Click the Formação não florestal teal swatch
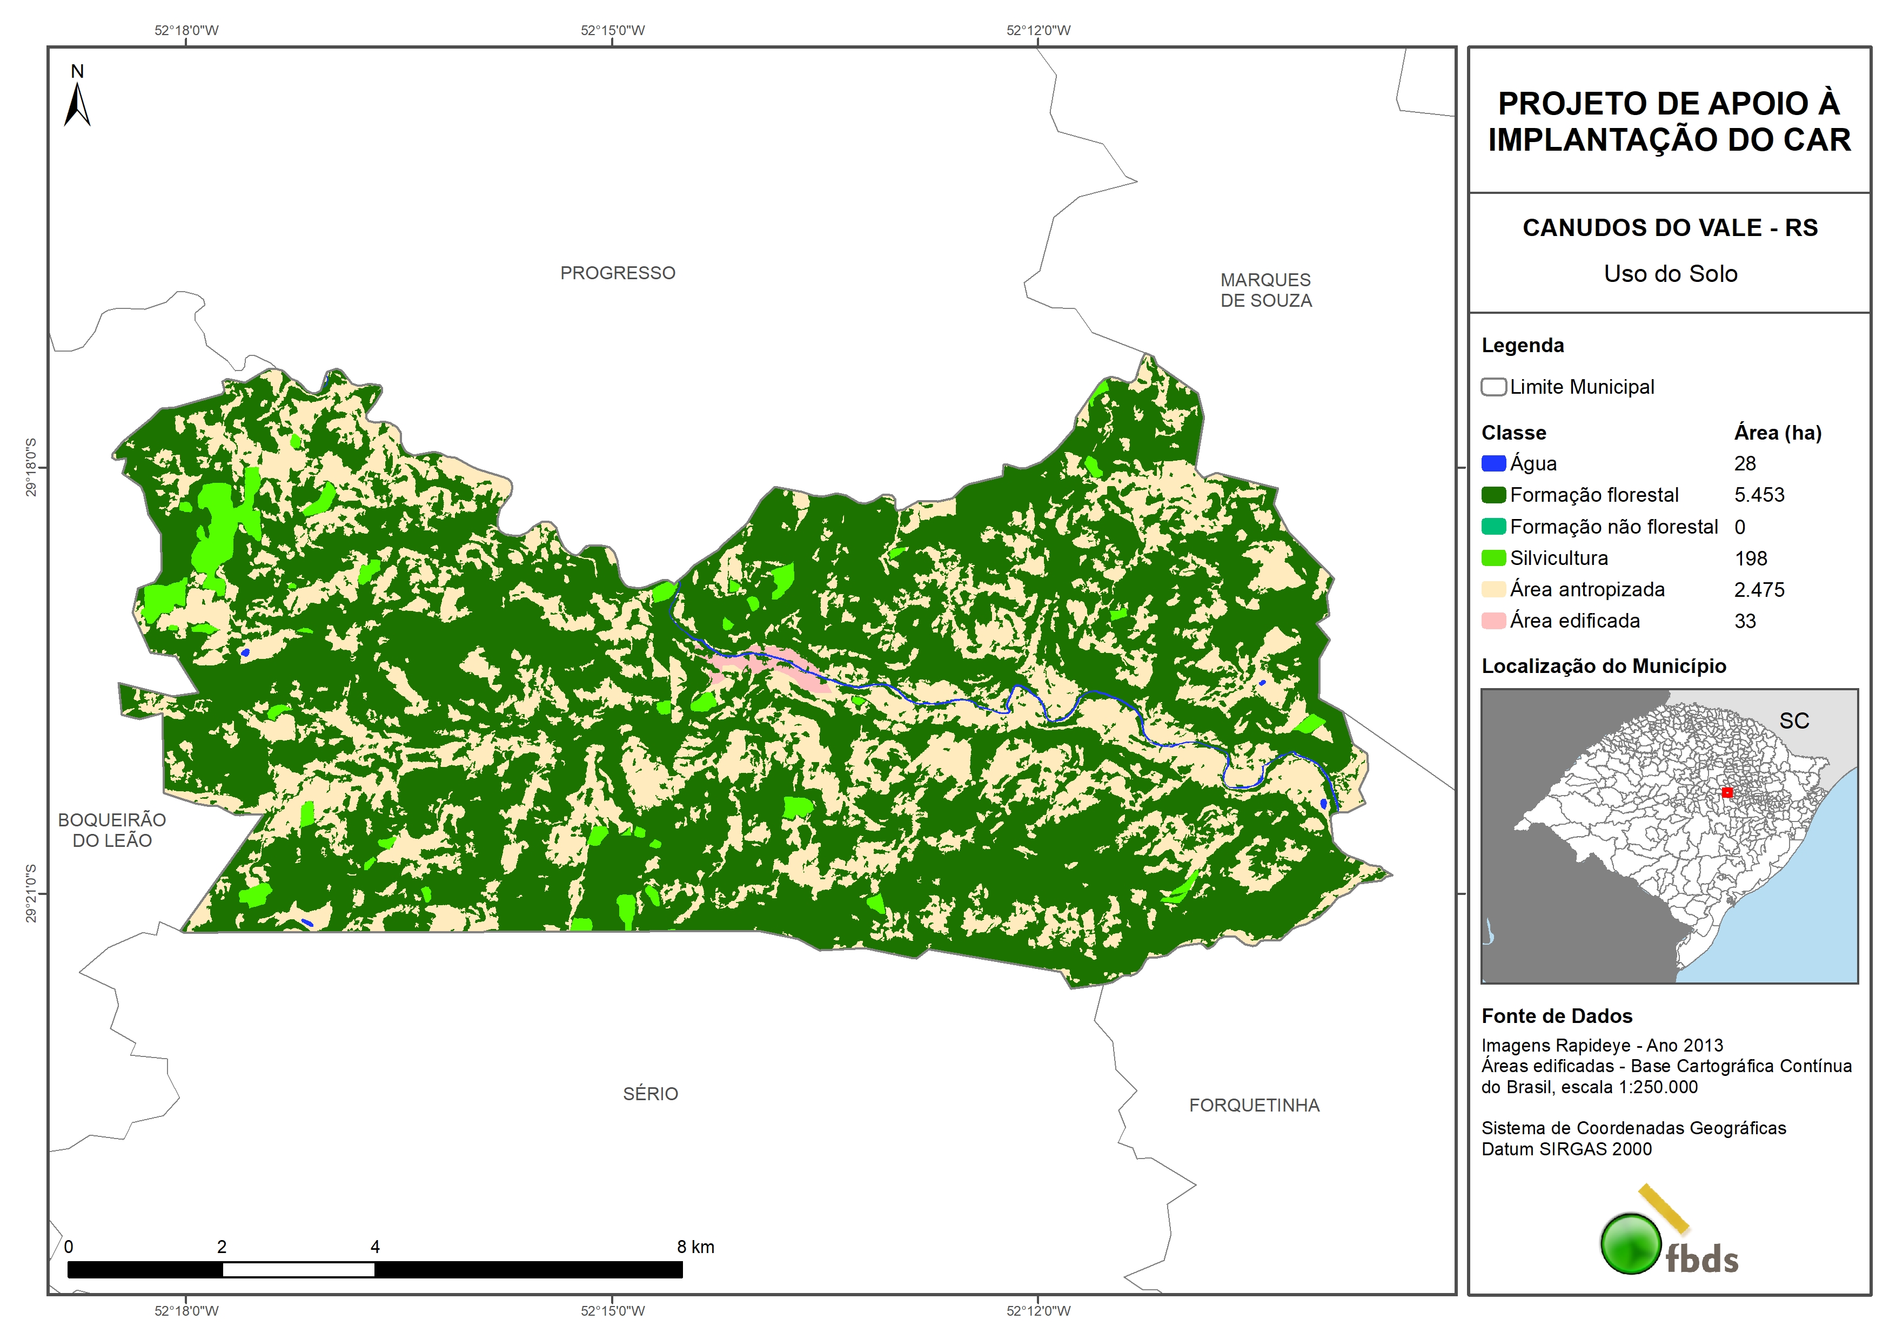 (x=1493, y=527)
